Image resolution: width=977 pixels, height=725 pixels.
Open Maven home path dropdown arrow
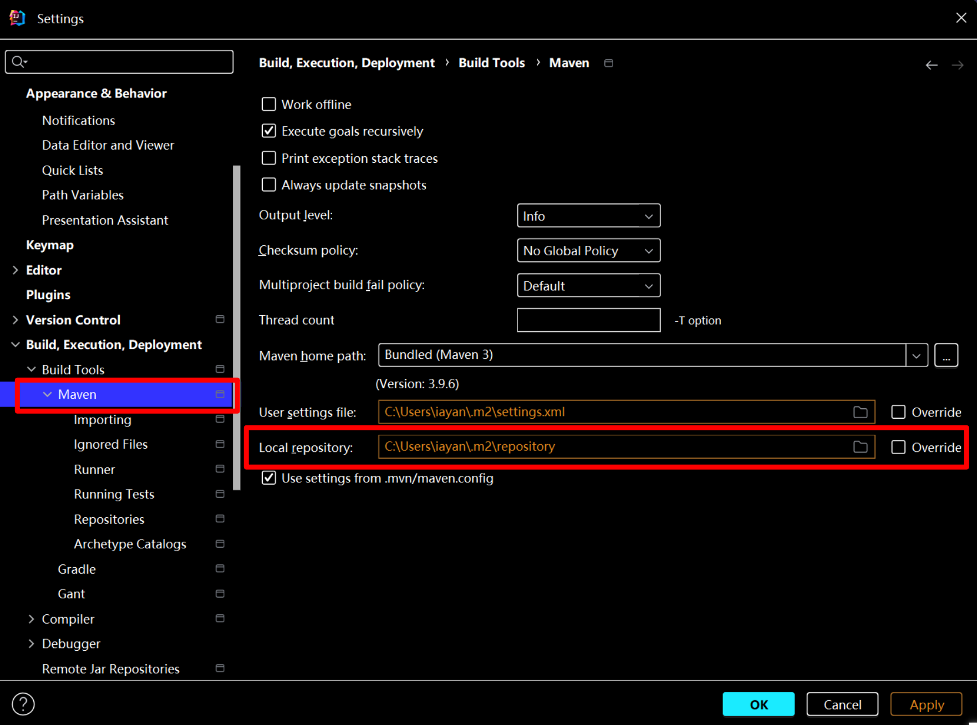[x=917, y=356]
